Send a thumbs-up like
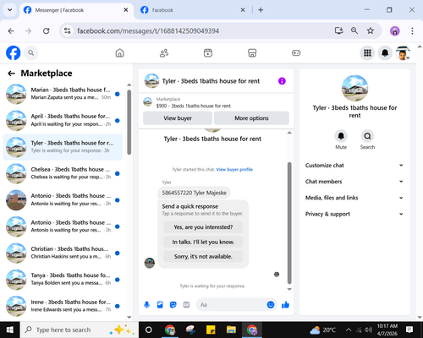The height and width of the screenshot is (338, 423). point(285,305)
